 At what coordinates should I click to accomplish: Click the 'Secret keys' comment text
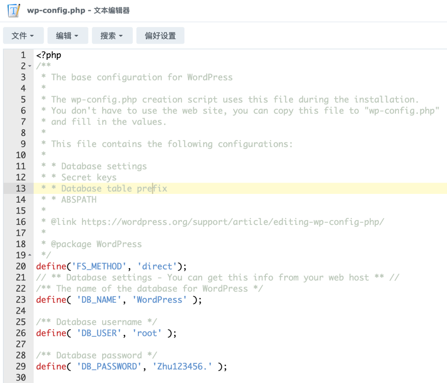(89, 177)
